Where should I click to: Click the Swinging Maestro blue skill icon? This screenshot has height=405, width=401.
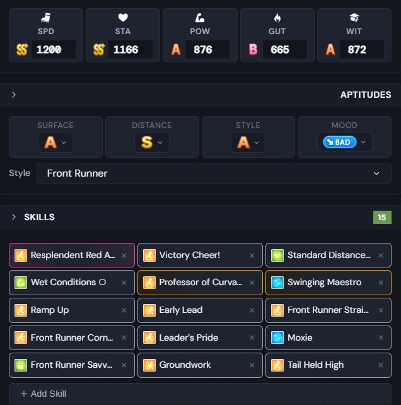pyautogui.click(x=277, y=283)
